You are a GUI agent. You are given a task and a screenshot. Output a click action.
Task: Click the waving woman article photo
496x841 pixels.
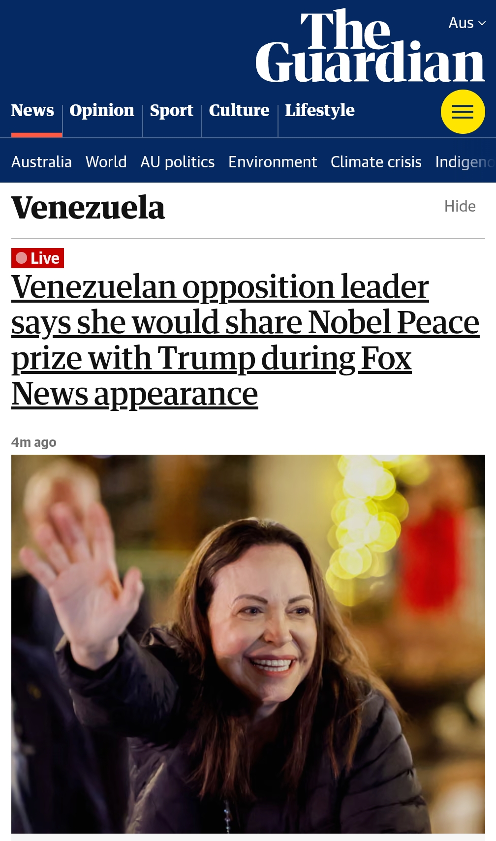coord(248,644)
